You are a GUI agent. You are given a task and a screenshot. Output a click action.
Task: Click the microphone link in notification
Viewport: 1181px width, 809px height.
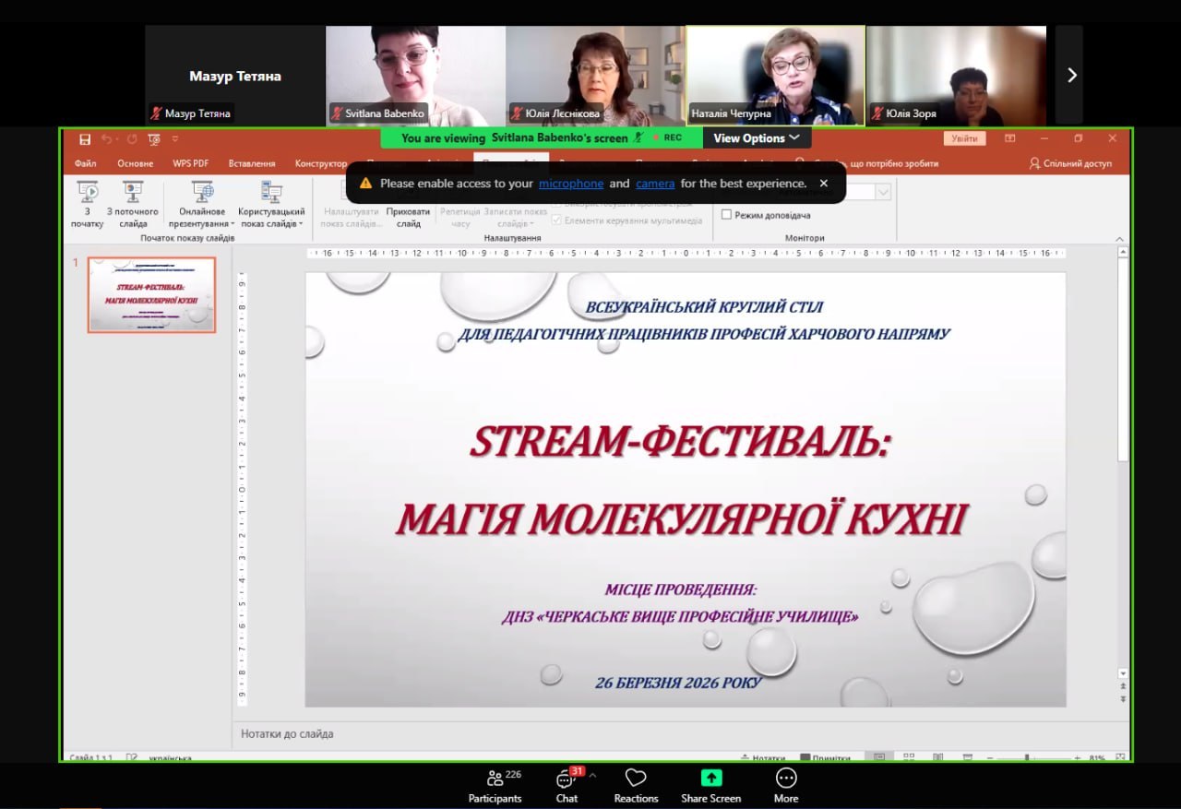click(x=571, y=184)
